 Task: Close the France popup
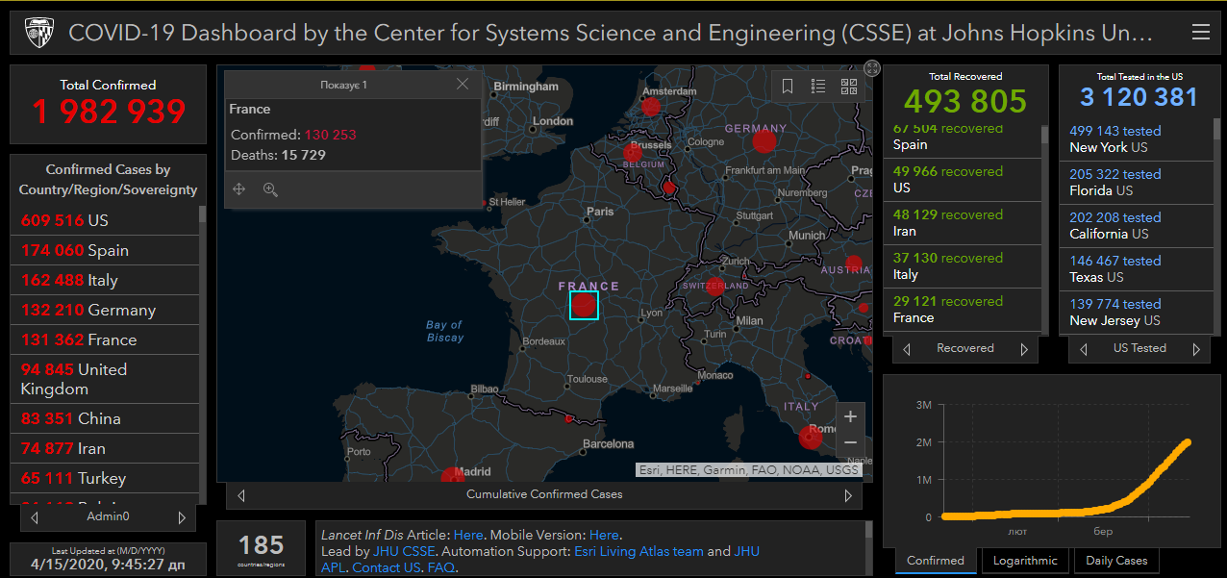[463, 85]
